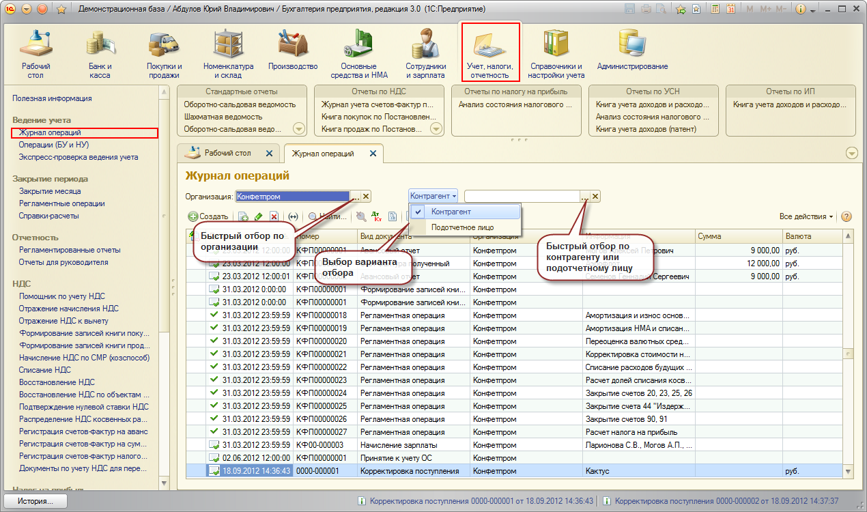Click the История button
867x512 pixels.
click(36, 501)
